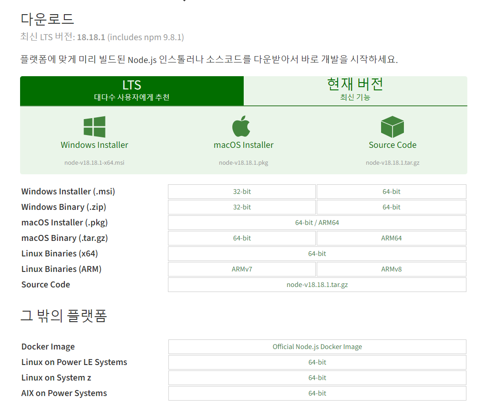Download 64-bit for AIX on Power Systems

click(x=317, y=393)
